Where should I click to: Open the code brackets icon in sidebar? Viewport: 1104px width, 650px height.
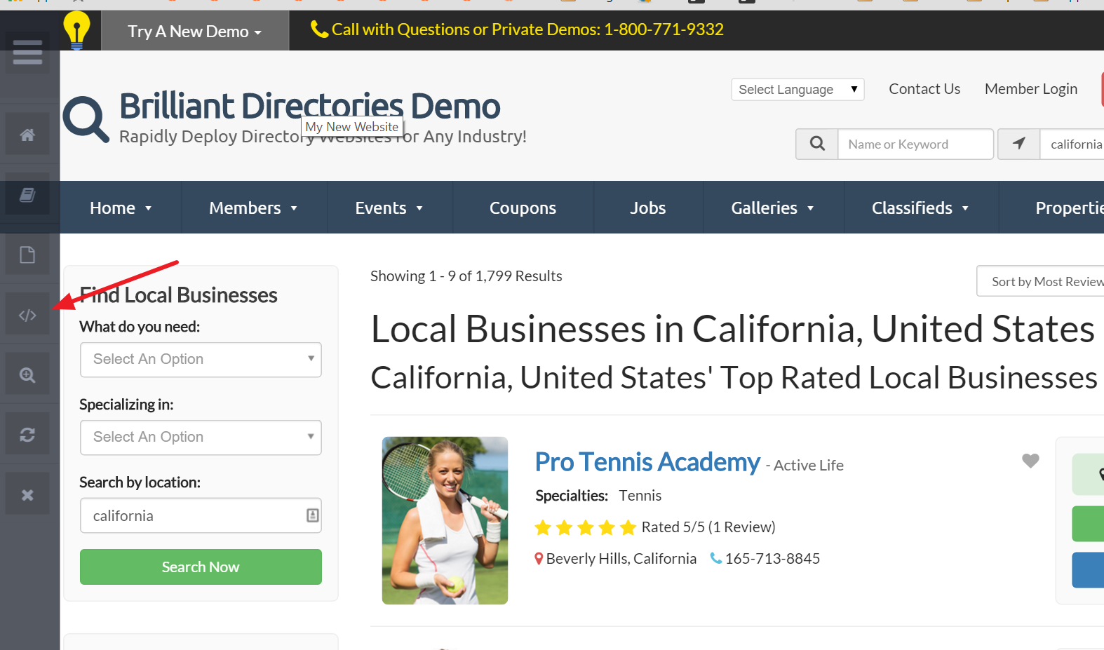pyautogui.click(x=27, y=315)
